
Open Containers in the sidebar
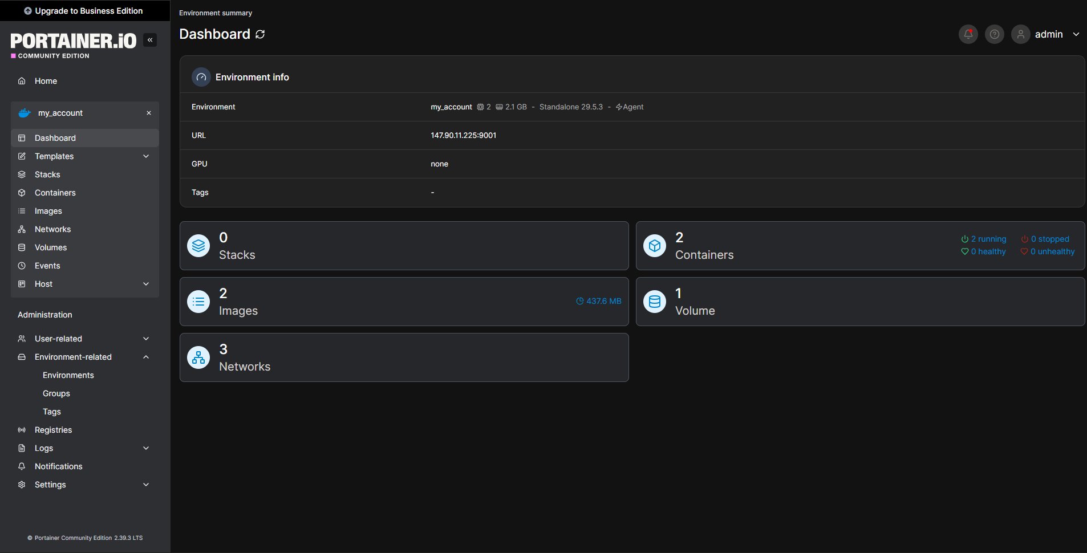pyautogui.click(x=85, y=193)
